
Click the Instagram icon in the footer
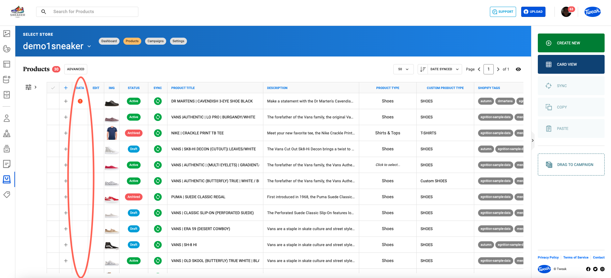pos(602,269)
